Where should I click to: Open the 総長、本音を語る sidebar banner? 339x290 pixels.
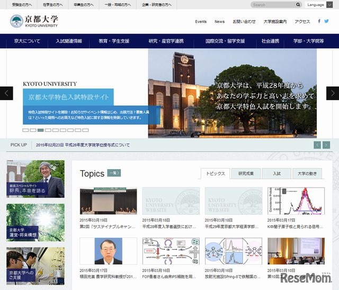pyautogui.click(x=35, y=179)
